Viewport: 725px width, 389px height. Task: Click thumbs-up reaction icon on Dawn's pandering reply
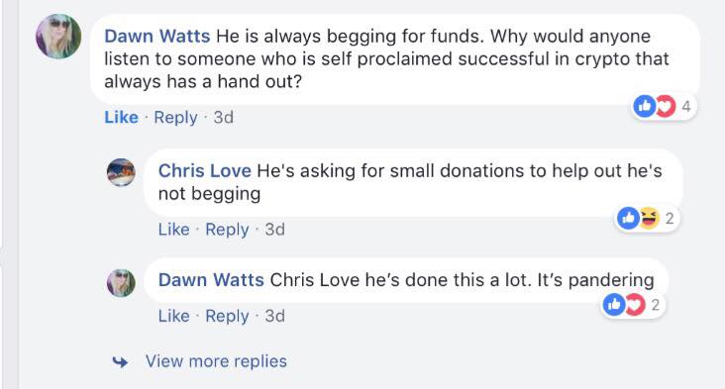[614, 305]
